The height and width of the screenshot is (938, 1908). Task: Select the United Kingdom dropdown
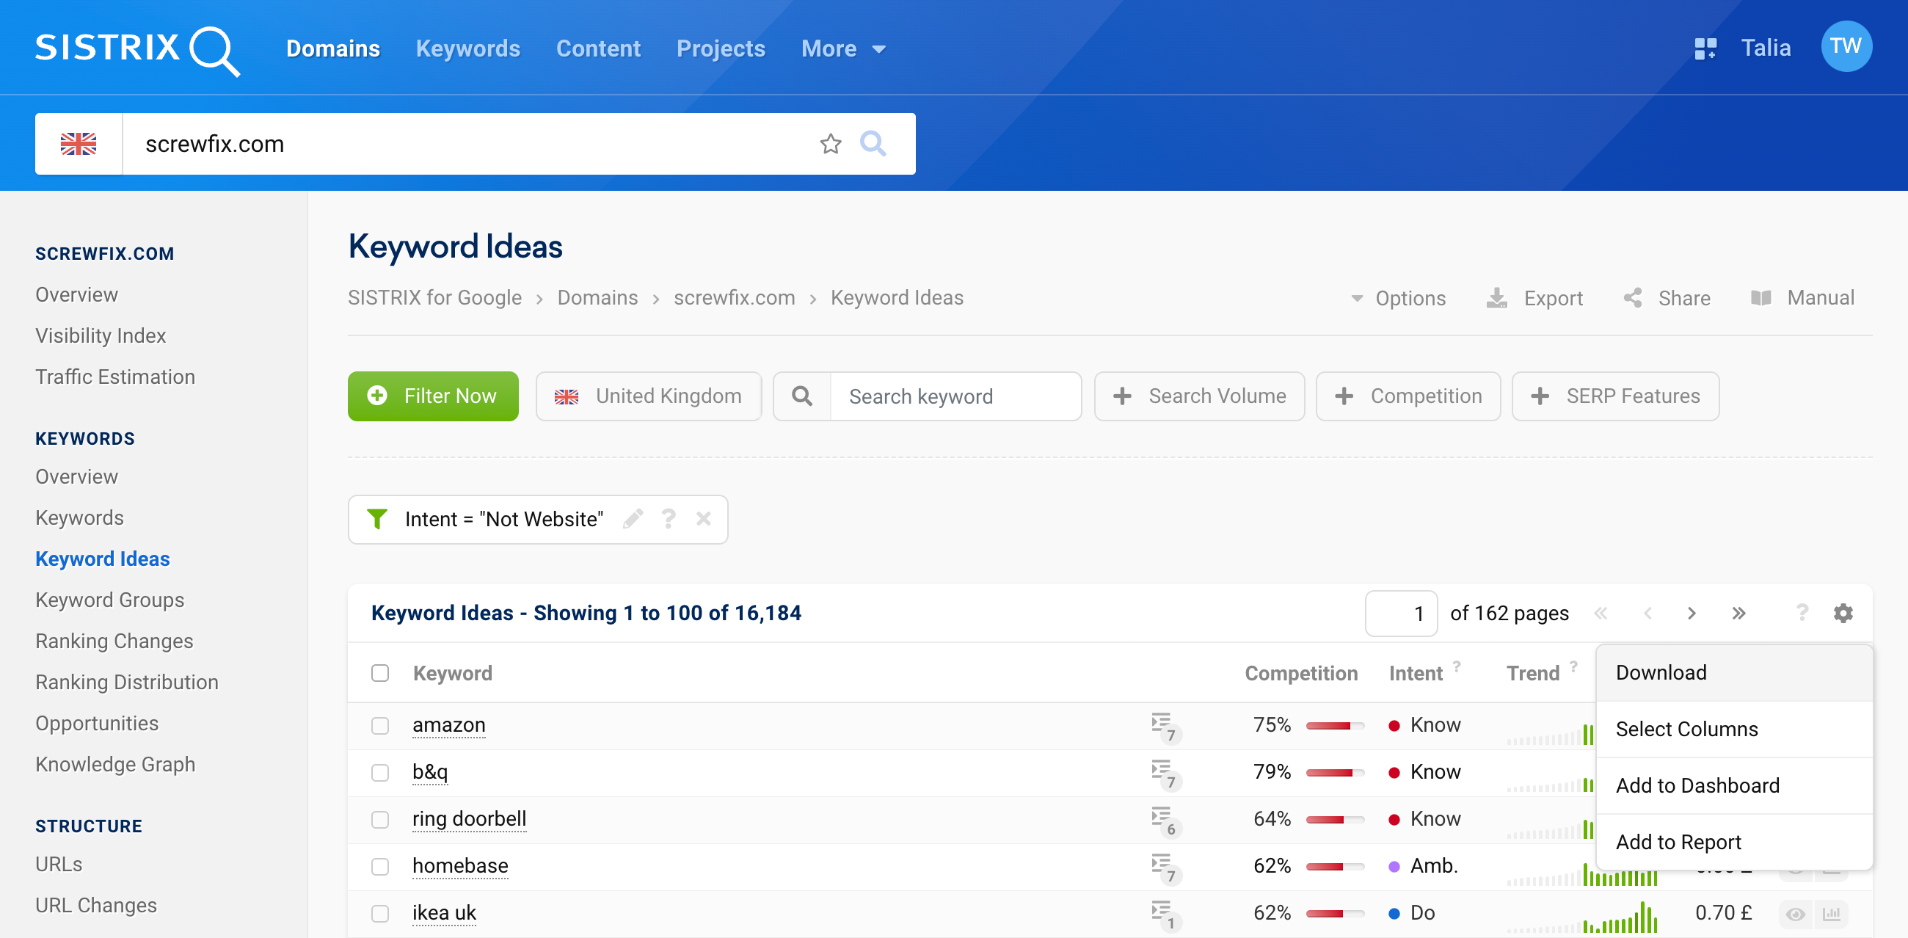click(649, 396)
